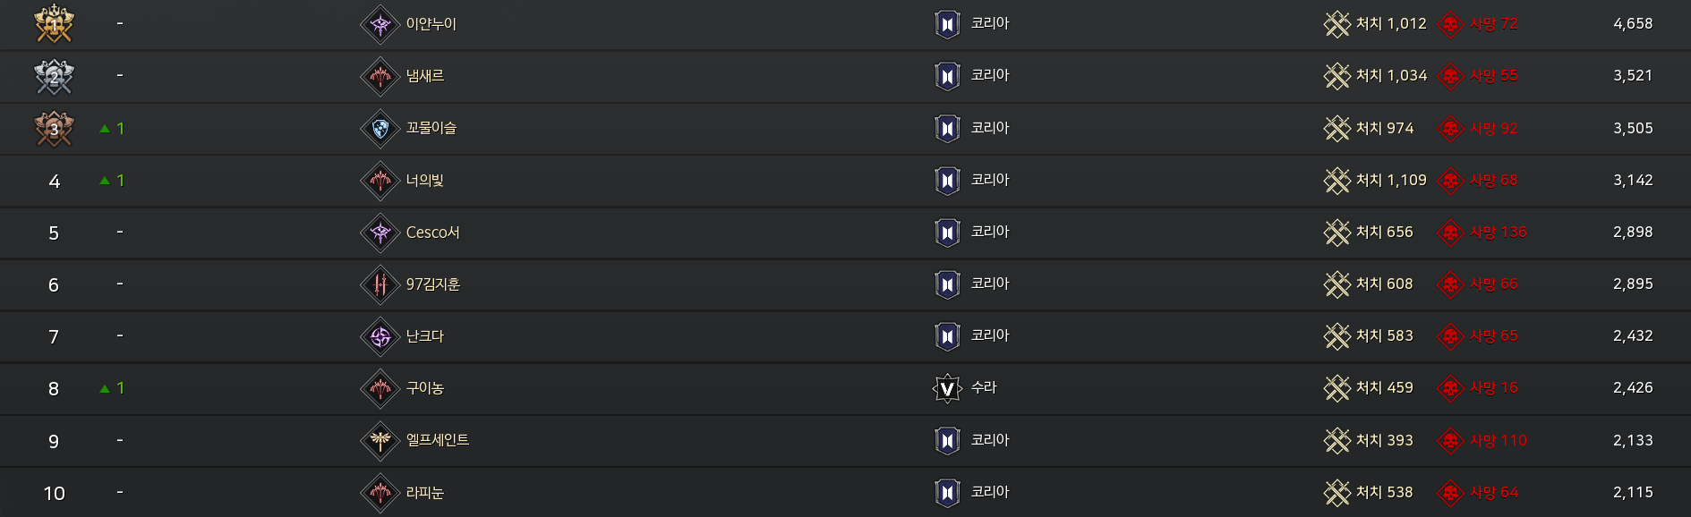Click the 처치 393 kill count
Image resolution: width=1691 pixels, height=517 pixels.
pos(1384,440)
